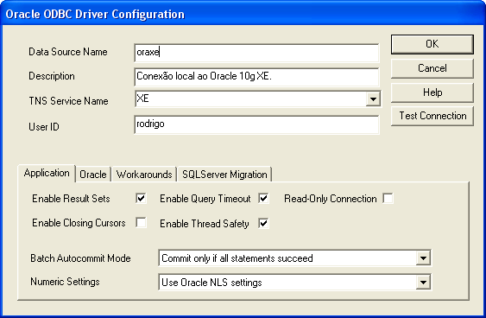Image resolution: width=486 pixels, height=318 pixels.
Task: Uncheck Enable Result Sets
Action: pyautogui.click(x=141, y=198)
